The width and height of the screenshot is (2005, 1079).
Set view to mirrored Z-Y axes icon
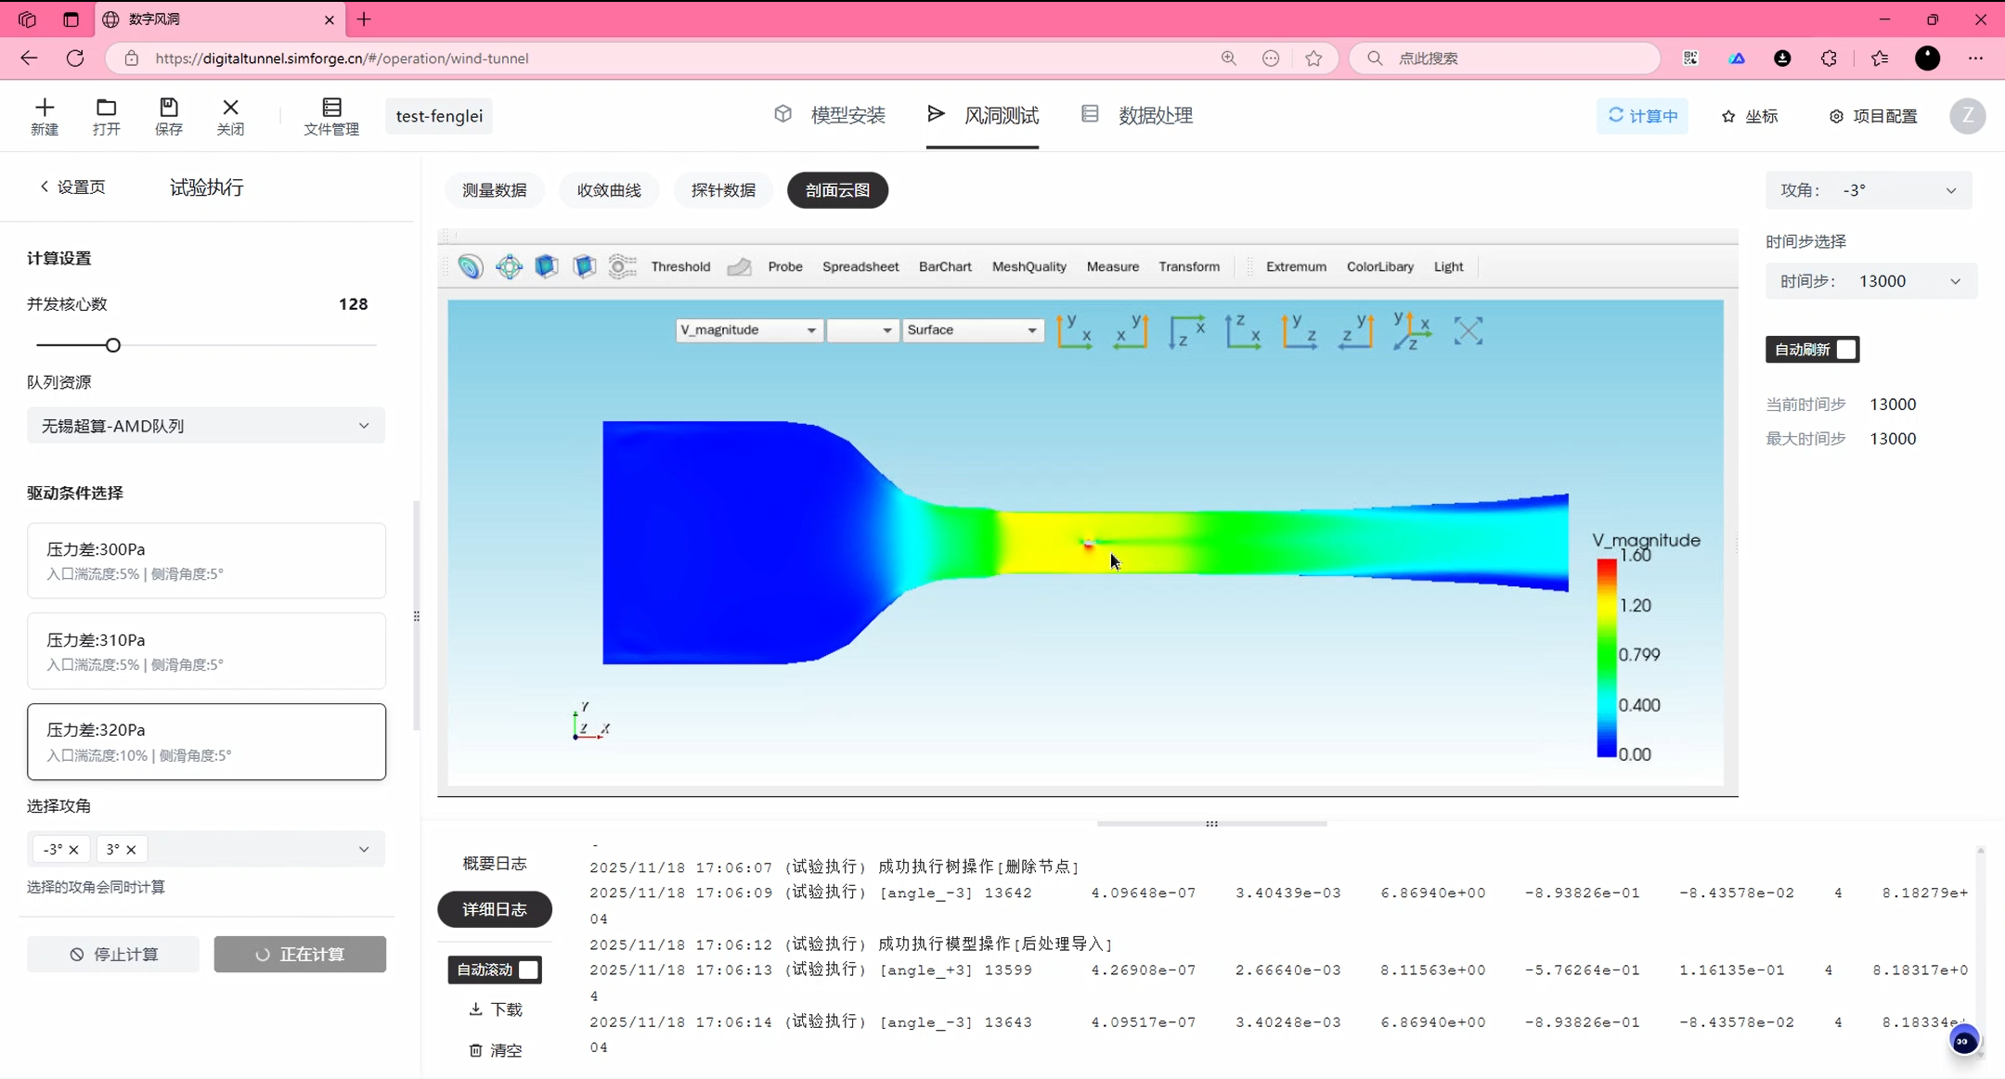(1356, 331)
